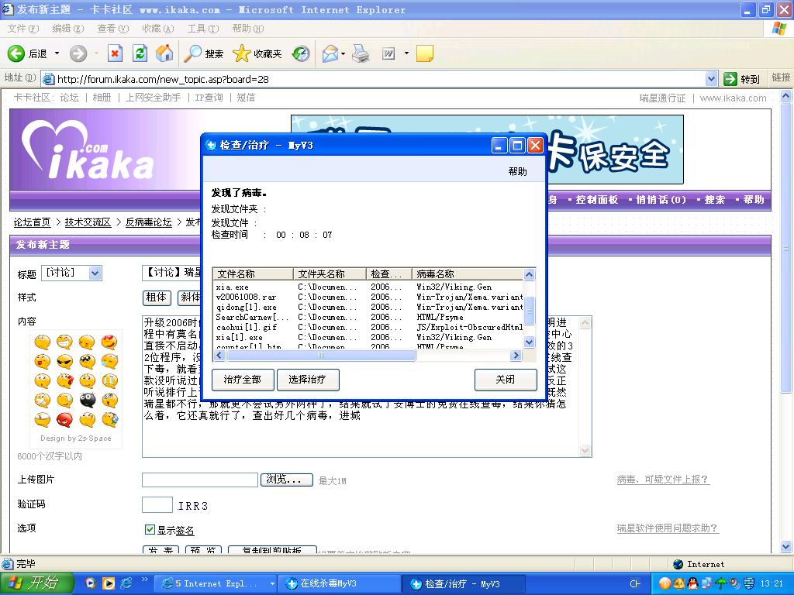Screen dimensions: 794x595
Task: Open the 技术交流区 breadcrumb link
Action: coord(88,222)
